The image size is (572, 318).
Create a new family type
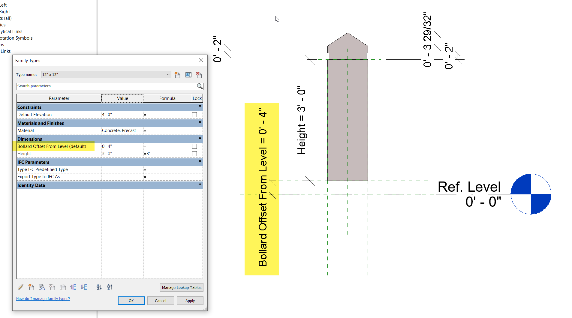tap(177, 75)
